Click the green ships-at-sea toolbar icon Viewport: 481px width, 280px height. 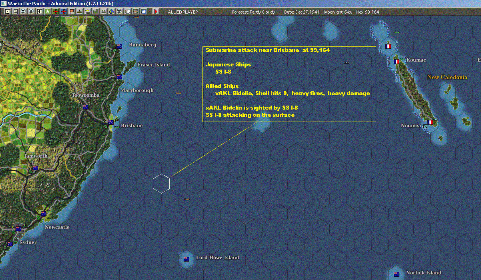(104, 12)
